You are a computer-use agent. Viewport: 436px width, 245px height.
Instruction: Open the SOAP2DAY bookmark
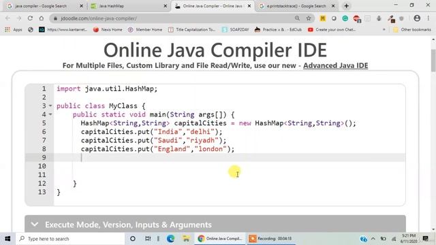236,29
